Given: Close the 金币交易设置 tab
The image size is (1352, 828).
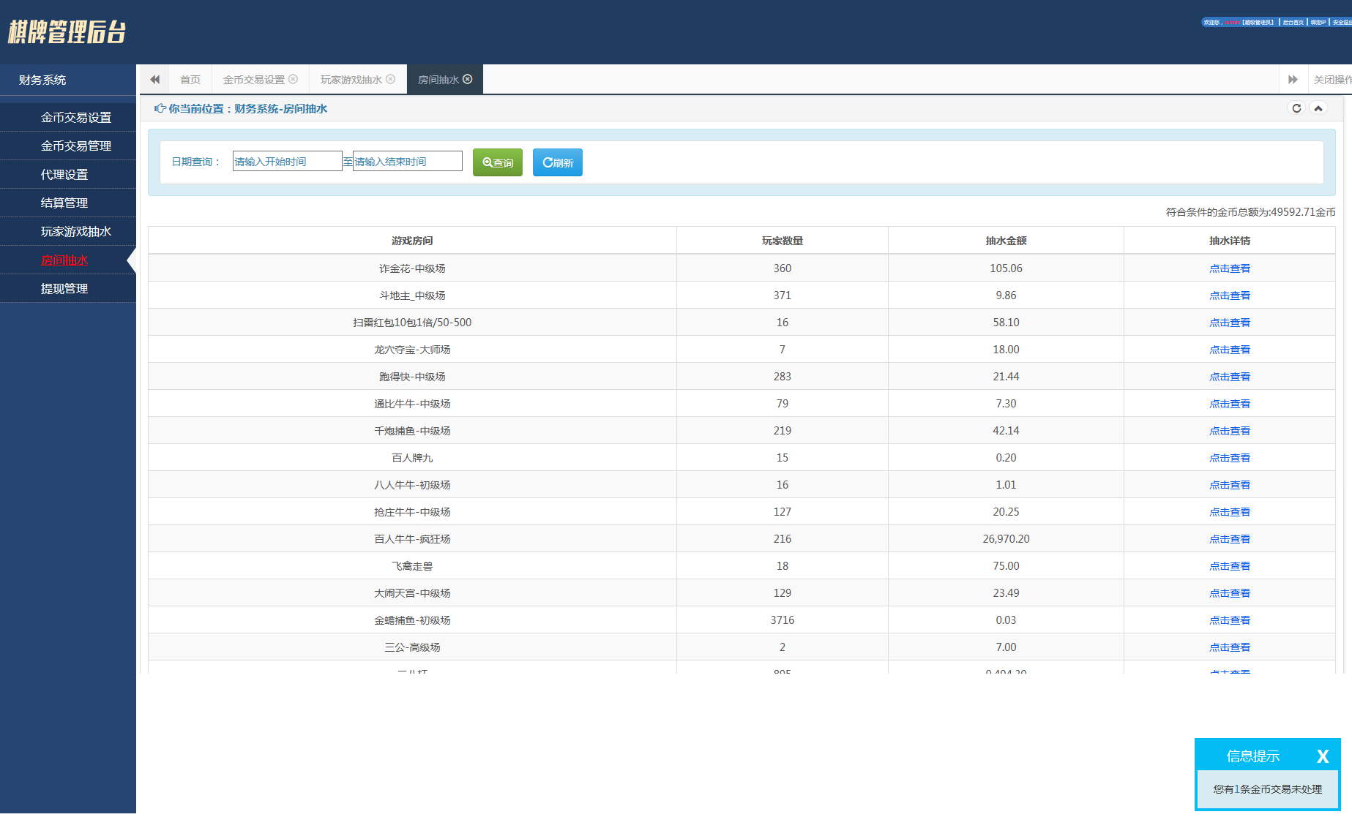Looking at the screenshot, I should tap(293, 79).
